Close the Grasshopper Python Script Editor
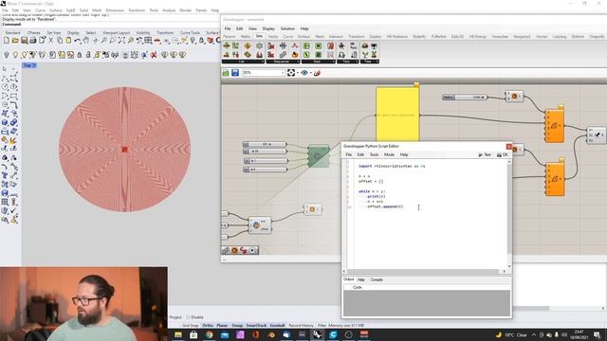 click(508, 146)
